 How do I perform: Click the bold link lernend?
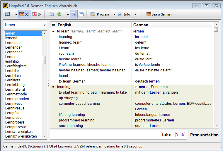point(141,37)
